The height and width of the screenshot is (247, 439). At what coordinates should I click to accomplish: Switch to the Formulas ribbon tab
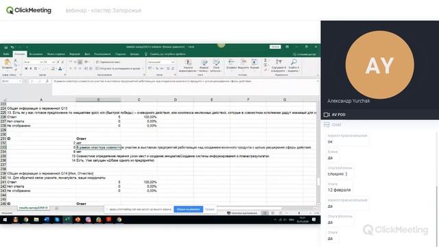click(x=75, y=54)
